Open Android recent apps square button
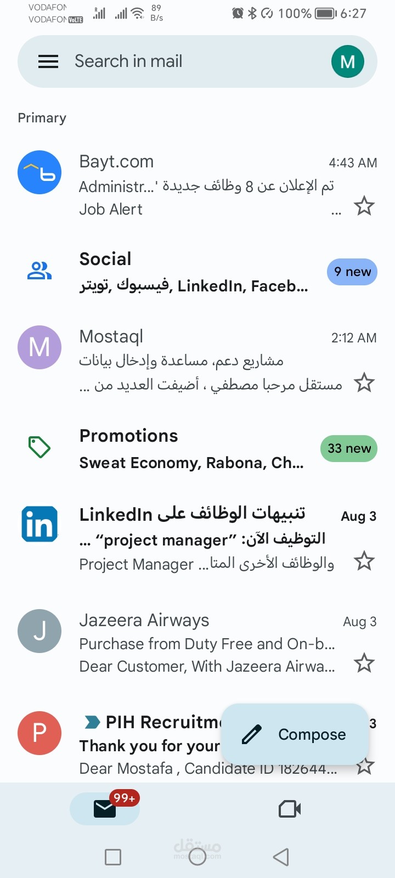Screen dimensions: 395x878 [x=113, y=857]
